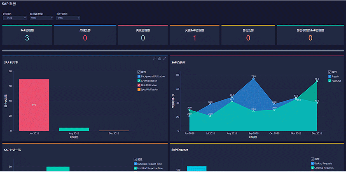Open the 探针名称 probe name dropdown
Screen dimensions: 346x172
[68, 18]
